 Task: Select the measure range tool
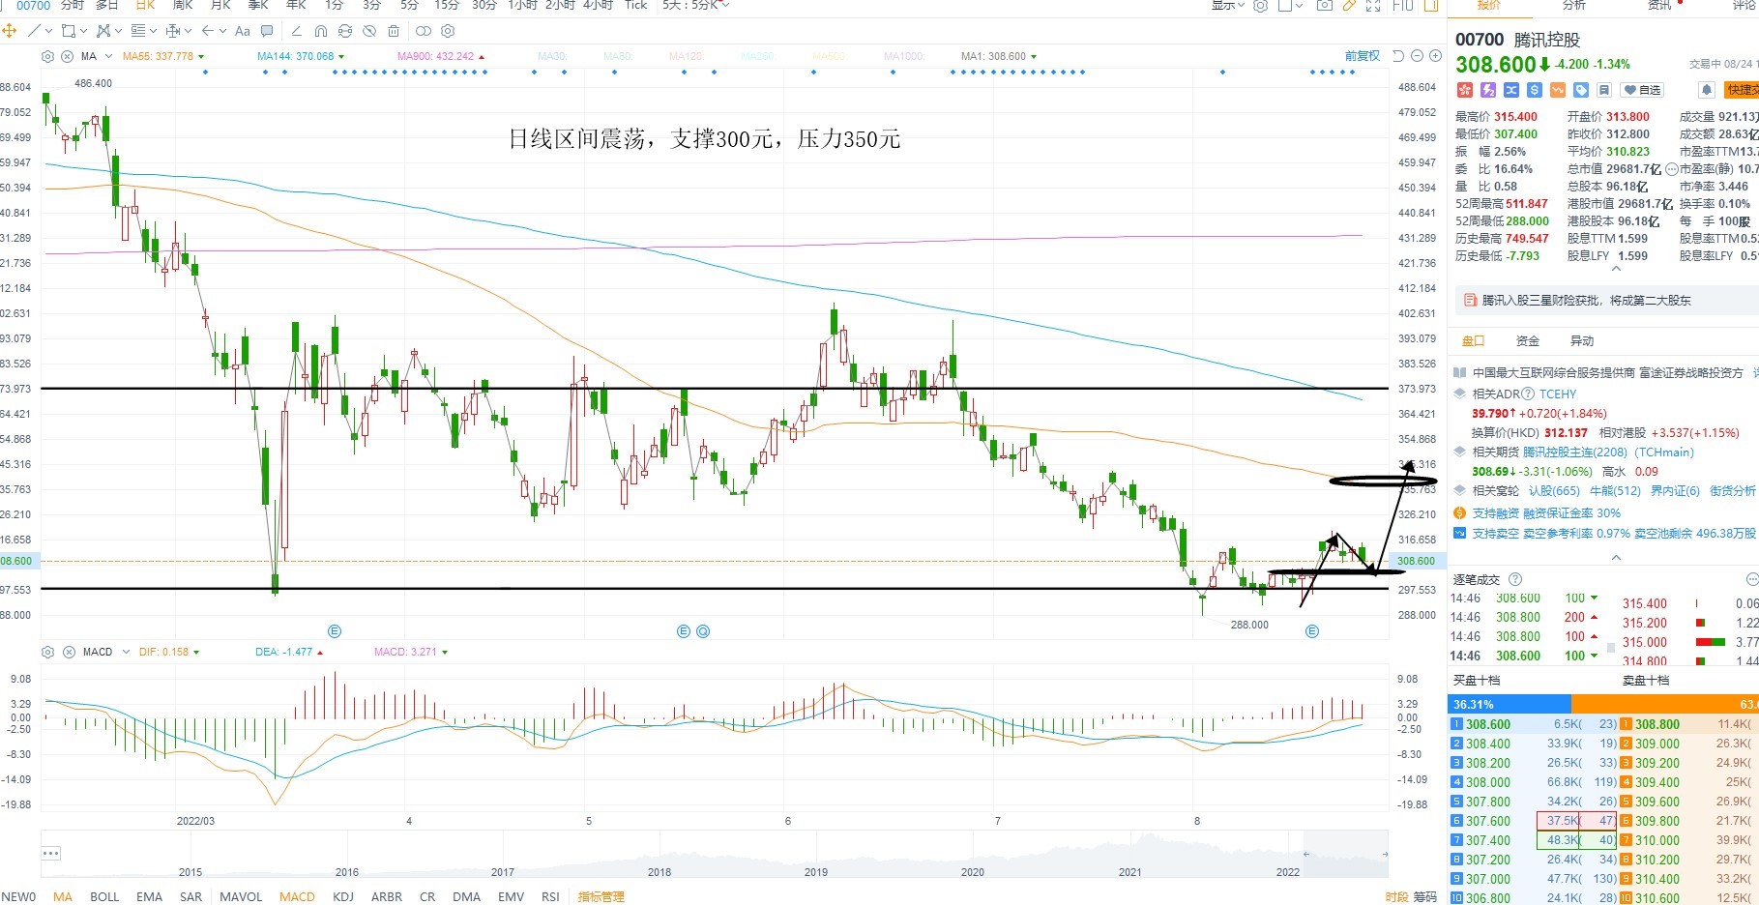click(174, 31)
